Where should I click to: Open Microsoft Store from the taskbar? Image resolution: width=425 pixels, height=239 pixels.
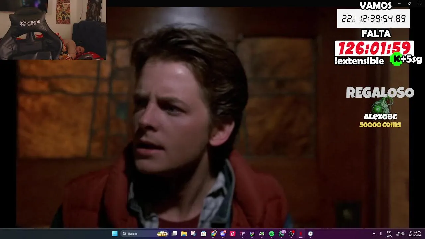tap(204, 234)
